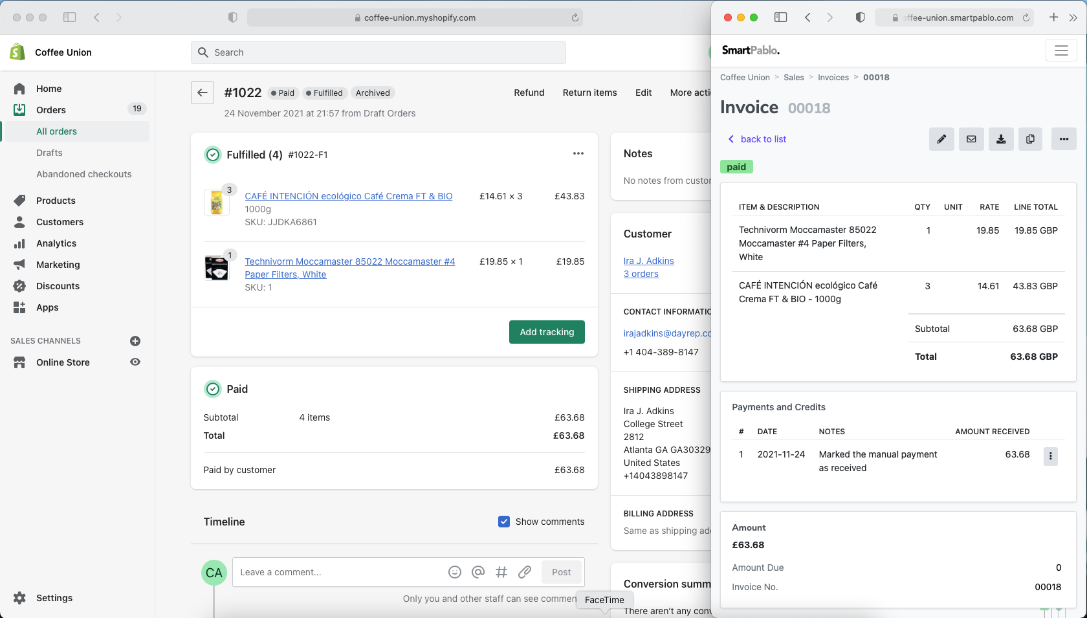
Task: Open the Technivorm Moccamaster Paper Filters link
Action: [350, 268]
